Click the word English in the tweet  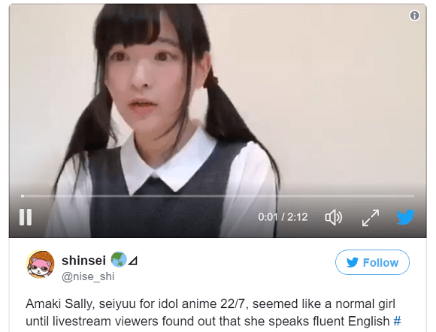[x=368, y=321]
